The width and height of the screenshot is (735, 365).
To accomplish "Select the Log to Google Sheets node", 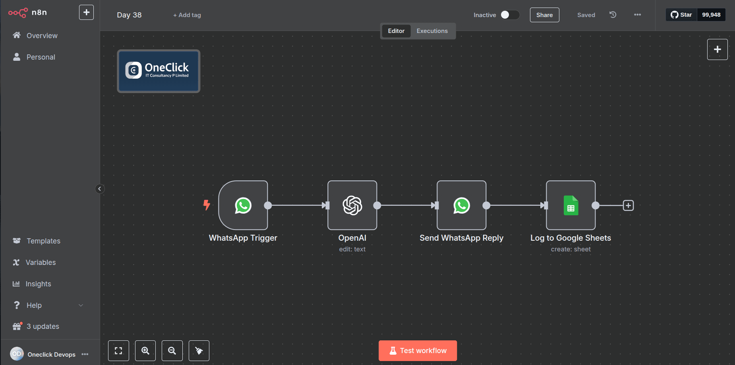I will click(571, 205).
